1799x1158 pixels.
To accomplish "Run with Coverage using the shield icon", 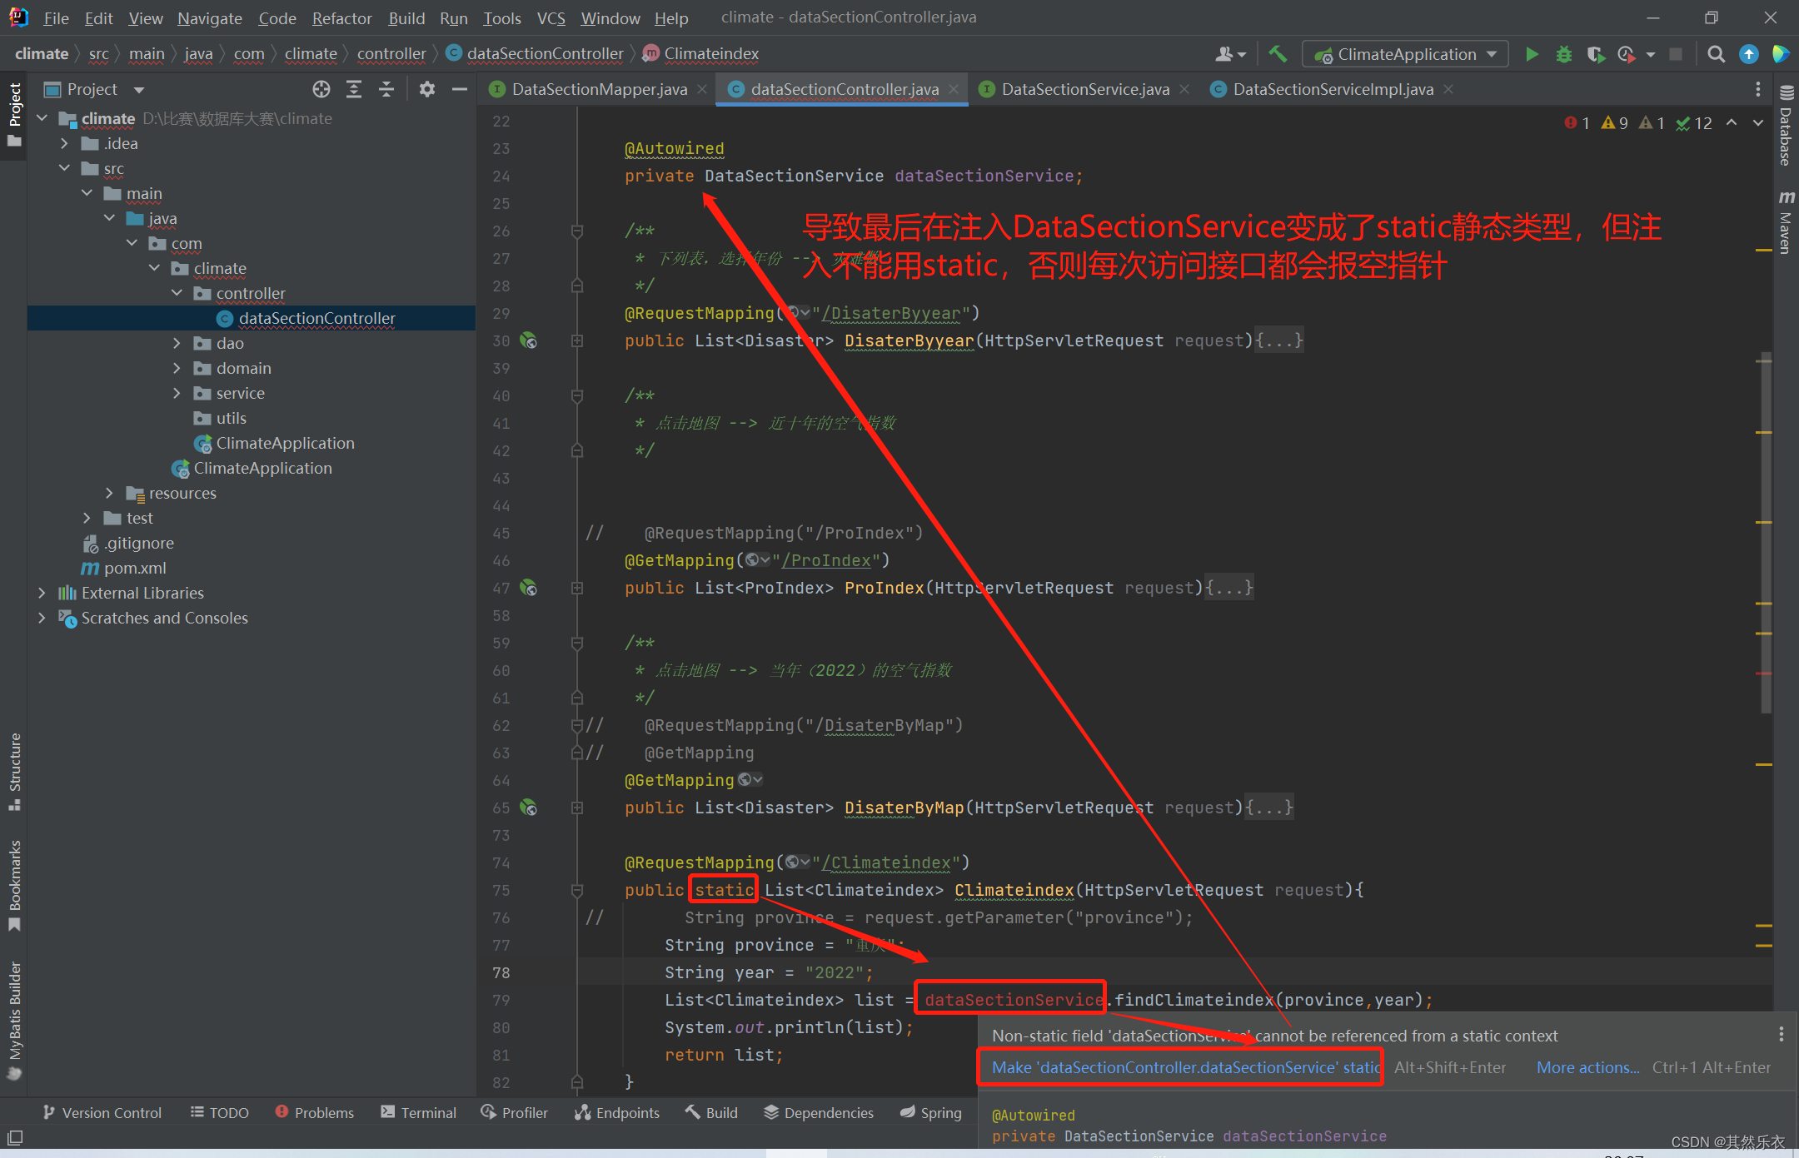I will pyautogui.click(x=1596, y=53).
